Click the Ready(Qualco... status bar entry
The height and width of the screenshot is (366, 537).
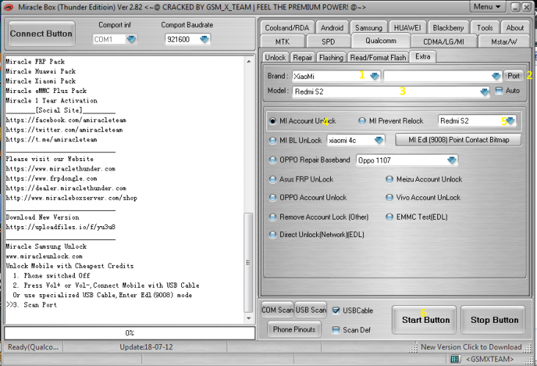coord(33,347)
